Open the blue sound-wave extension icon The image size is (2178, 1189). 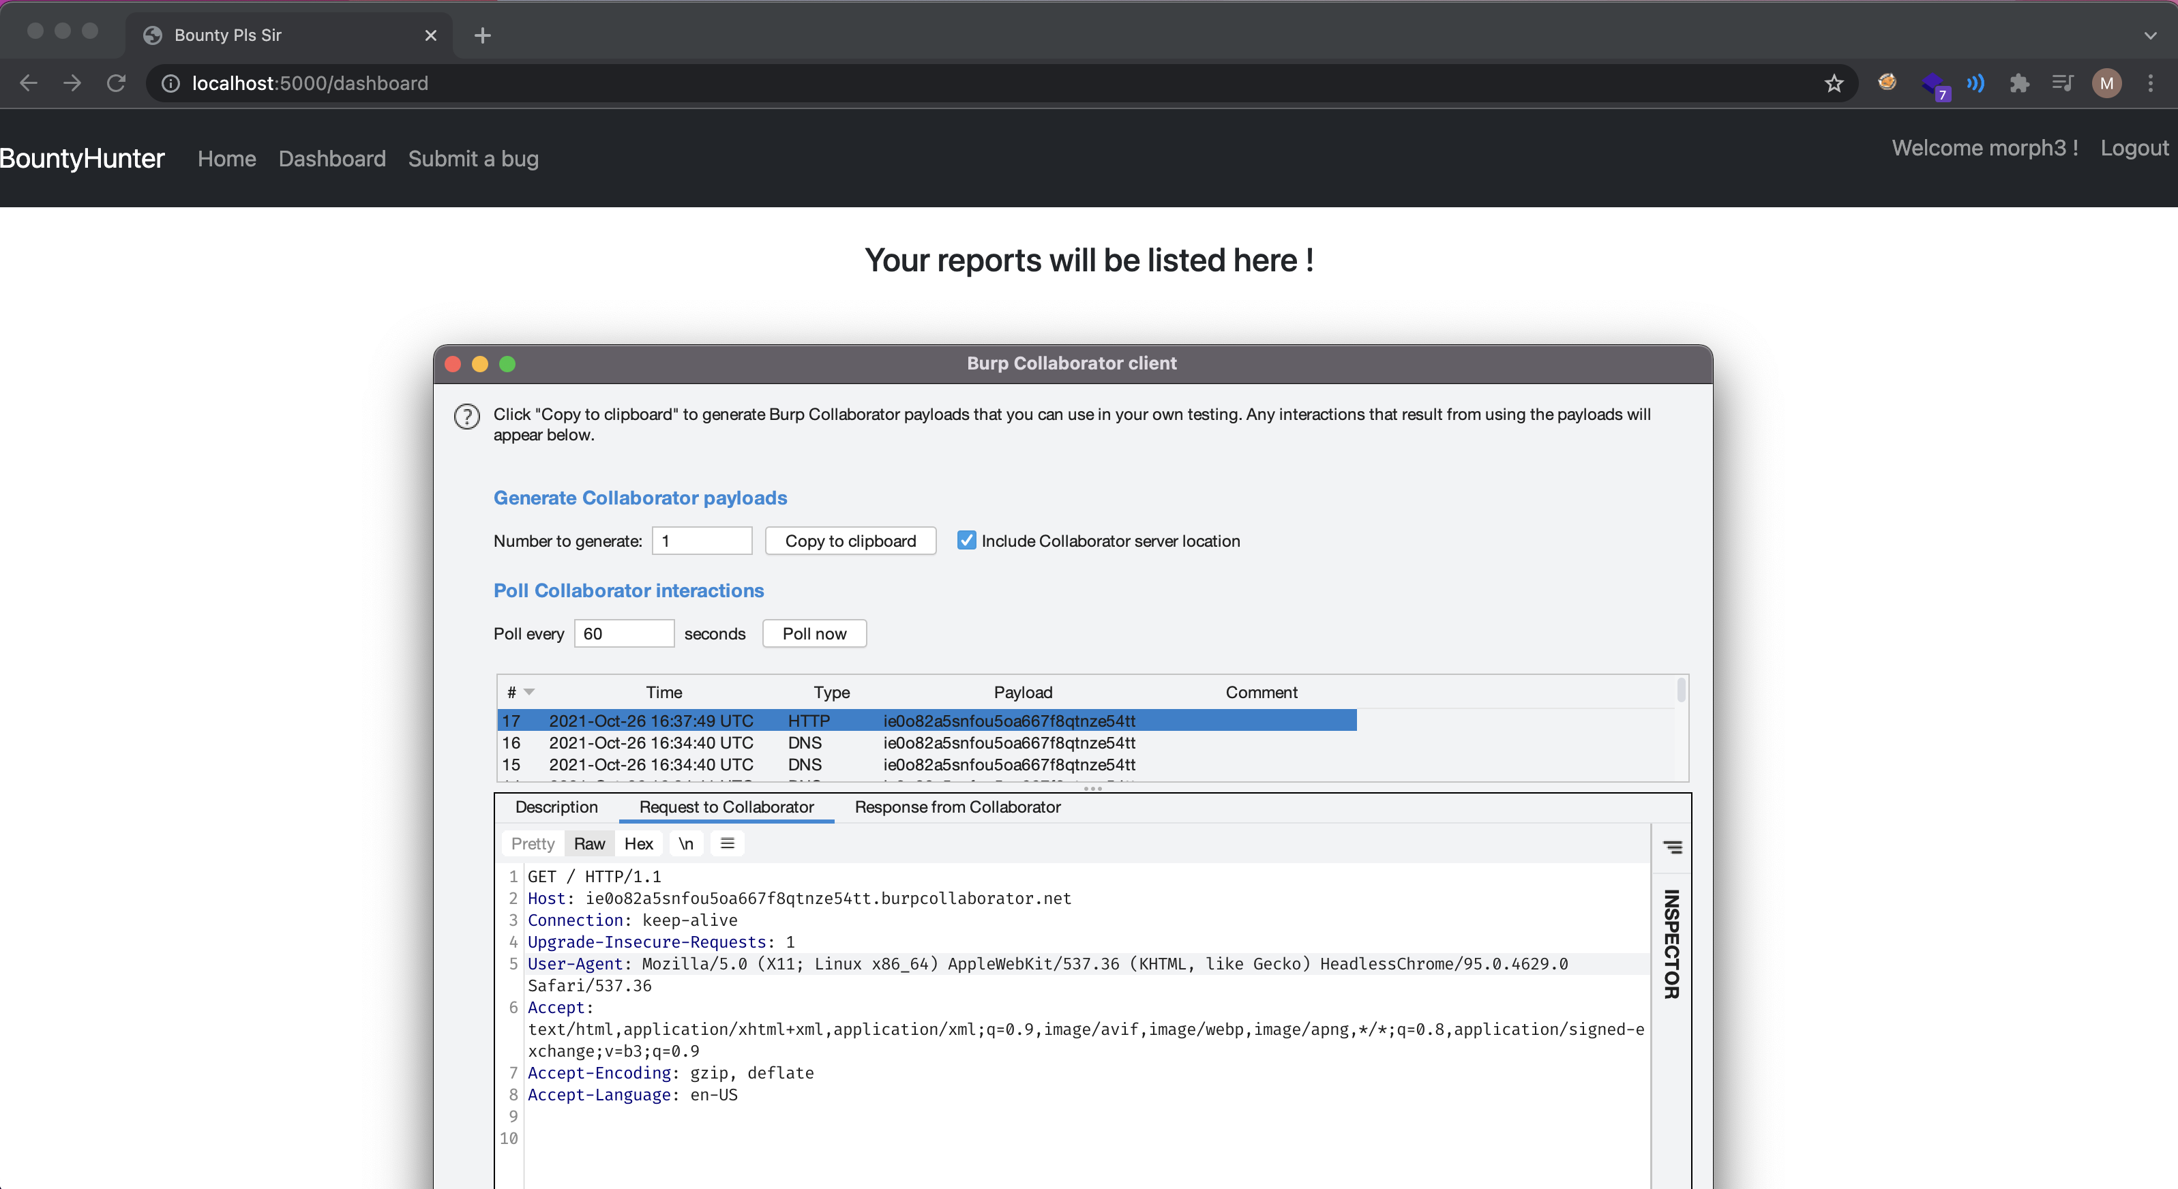(x=1975, y=82)
